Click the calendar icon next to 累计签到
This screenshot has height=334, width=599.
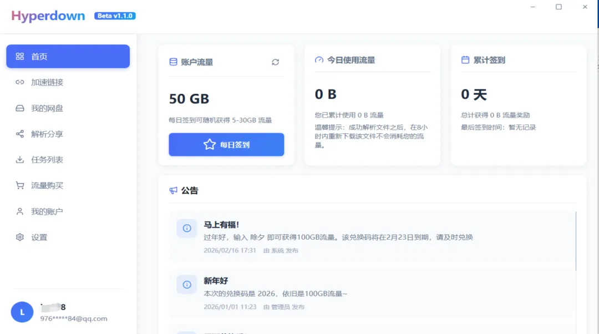click(x=465, y=60)
